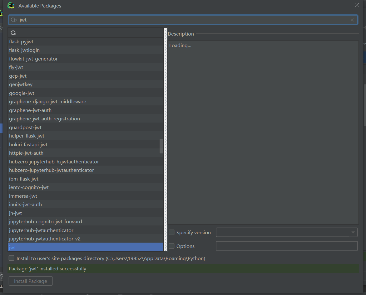
Task: Select helper-flask-jwt package
Action: 86,136
